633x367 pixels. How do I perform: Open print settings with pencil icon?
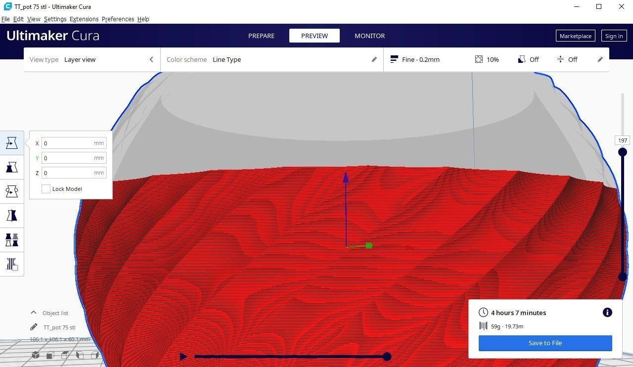[x=600, y=59]
